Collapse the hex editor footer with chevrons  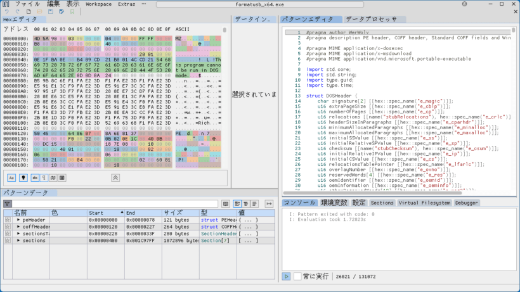(x=115, y=178)
